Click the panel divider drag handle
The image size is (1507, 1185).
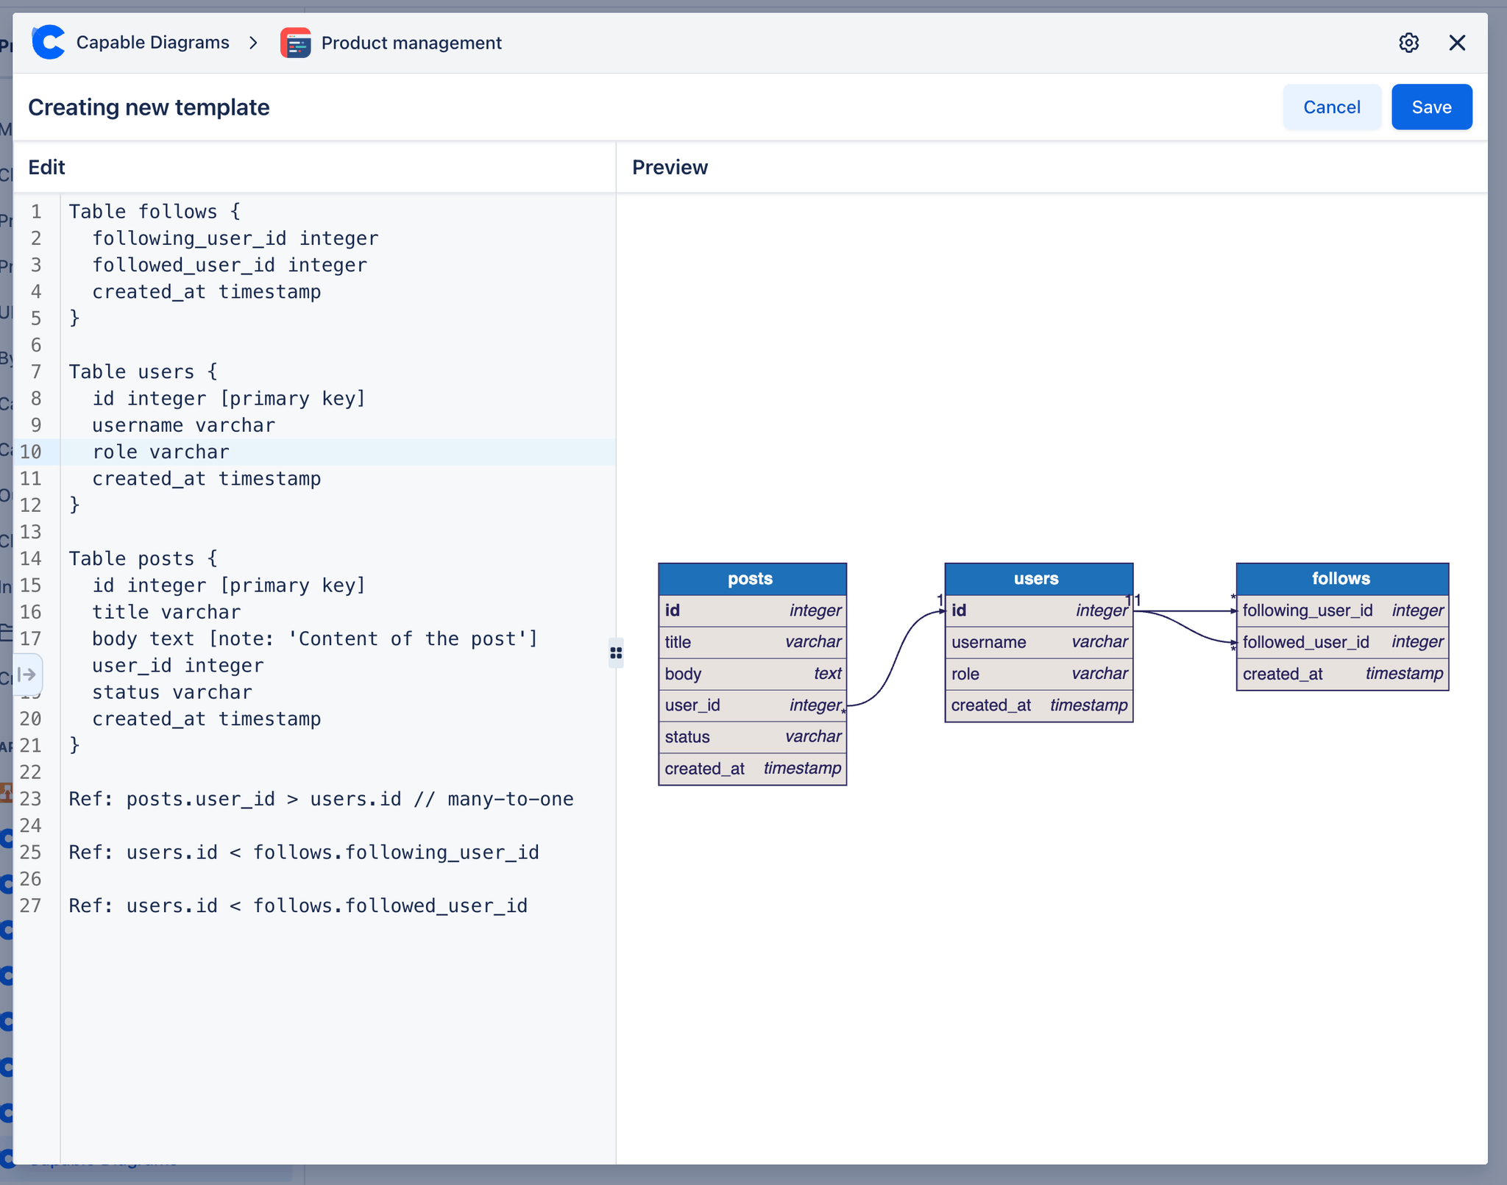[x=616, y=653]
